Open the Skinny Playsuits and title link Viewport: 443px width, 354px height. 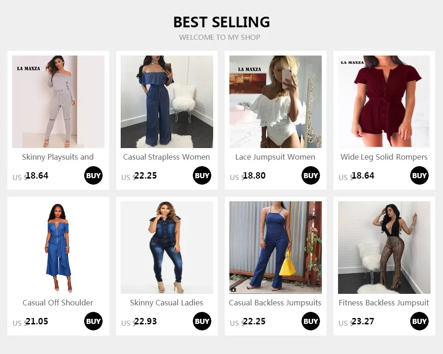tap(58, 157)
